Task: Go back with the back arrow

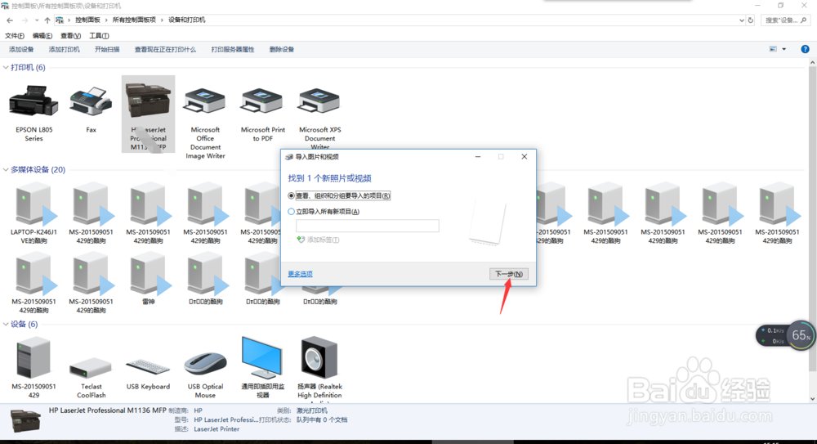Action: [x=10, y=20]
